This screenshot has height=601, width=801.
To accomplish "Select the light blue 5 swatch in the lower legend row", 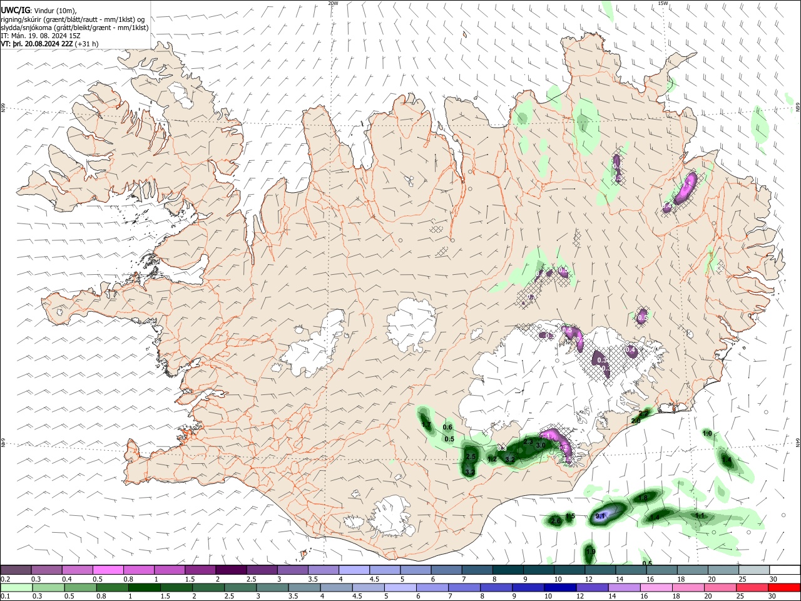I will point(400,588).
